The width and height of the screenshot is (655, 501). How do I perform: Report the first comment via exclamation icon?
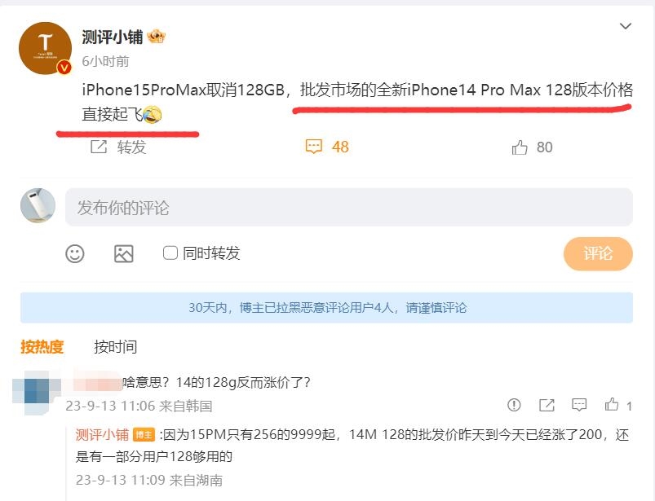(x=514, y=405)
